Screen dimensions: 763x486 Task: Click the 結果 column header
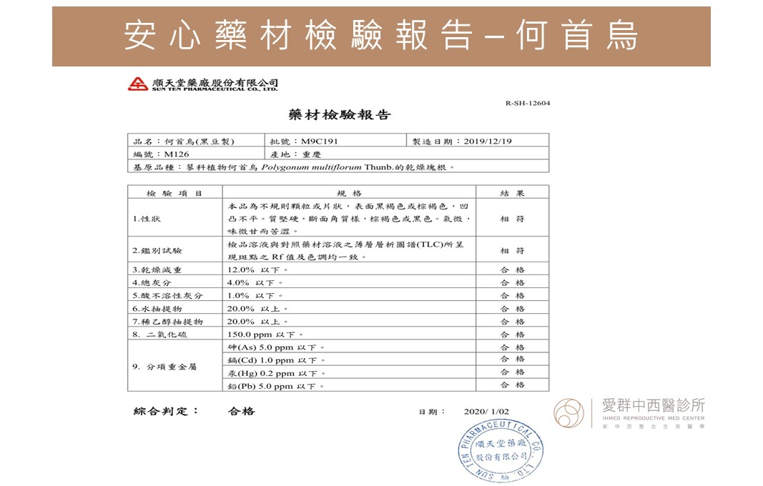tap(512, 193)
